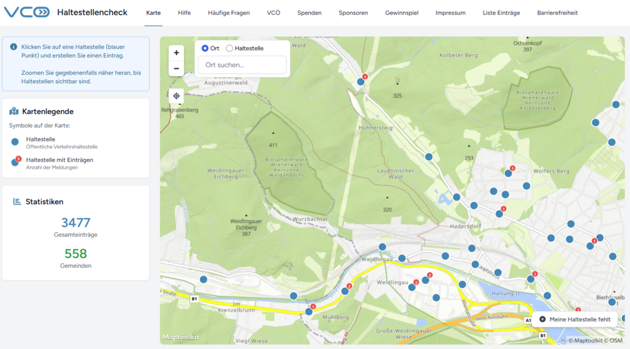Click the Meine Haltestelle fehlt button
The height and width of the screenshot is (349, 630).
click(x=575, y=319)
